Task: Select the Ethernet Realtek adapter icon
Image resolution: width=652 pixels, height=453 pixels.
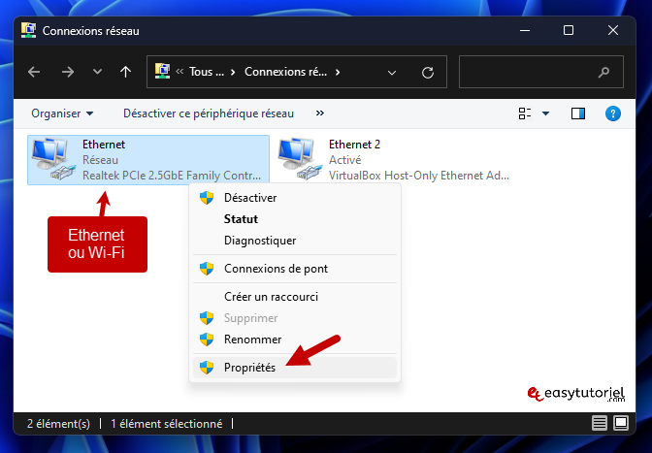Action: point(54,159)
